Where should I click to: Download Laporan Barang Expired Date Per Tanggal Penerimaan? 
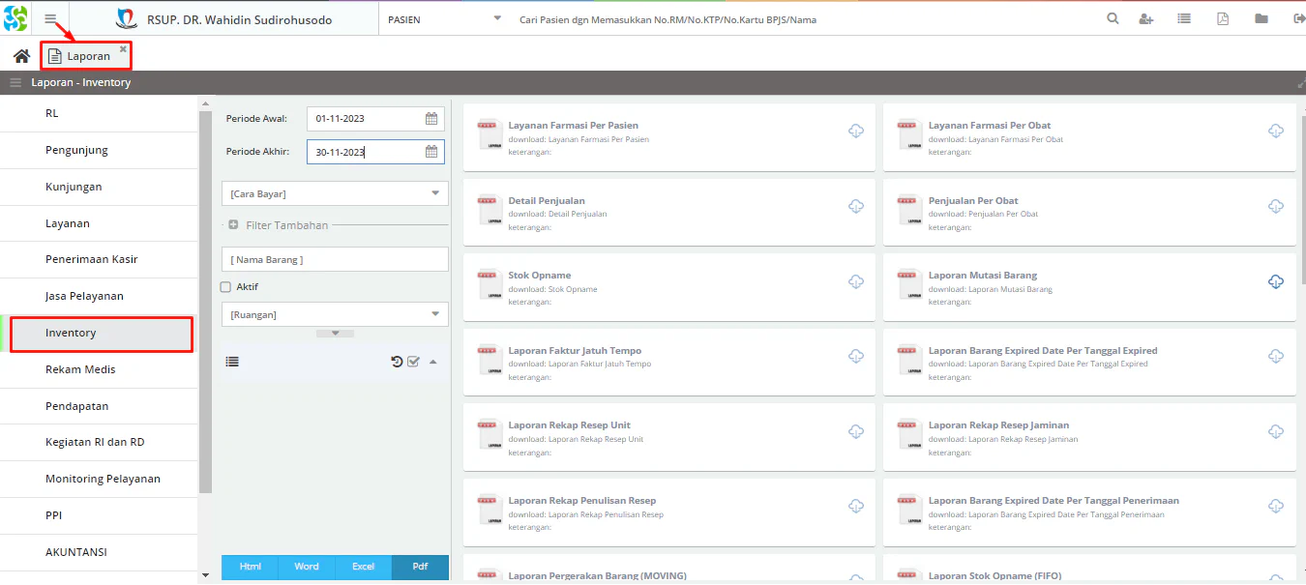point(1276,507)
